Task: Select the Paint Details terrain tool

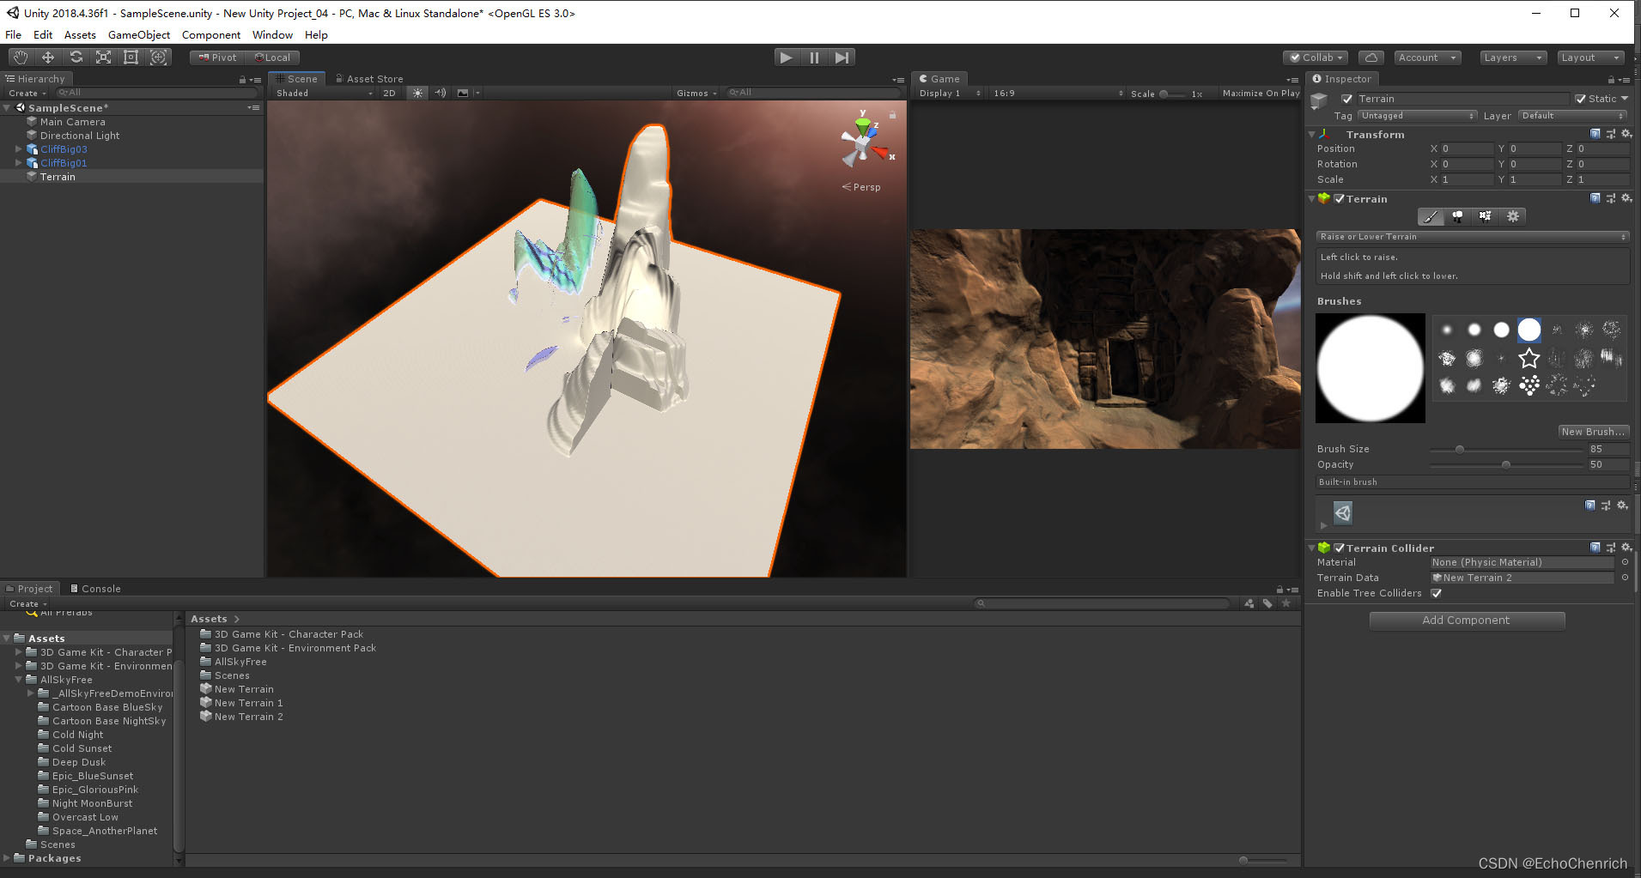Action: (x=1485, y=216)
